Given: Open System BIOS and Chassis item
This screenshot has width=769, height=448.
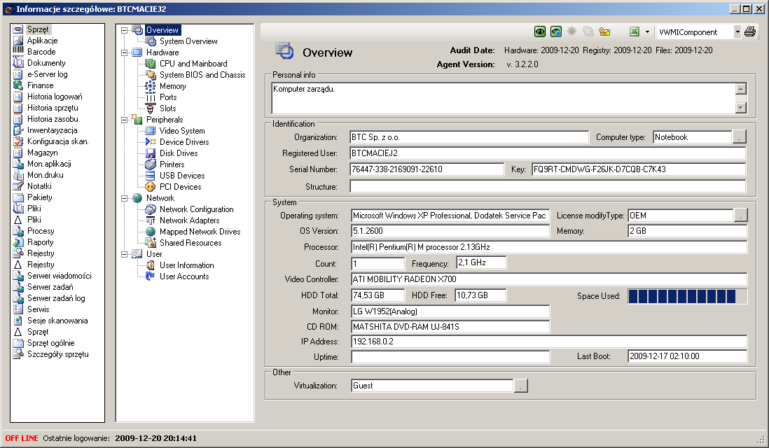Looking at the screenshot, I should click(x=202, y=75).
